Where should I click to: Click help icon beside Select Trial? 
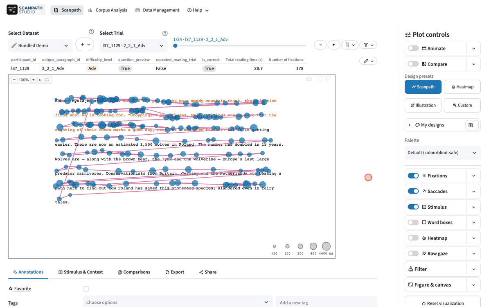(x=165, y=34)
